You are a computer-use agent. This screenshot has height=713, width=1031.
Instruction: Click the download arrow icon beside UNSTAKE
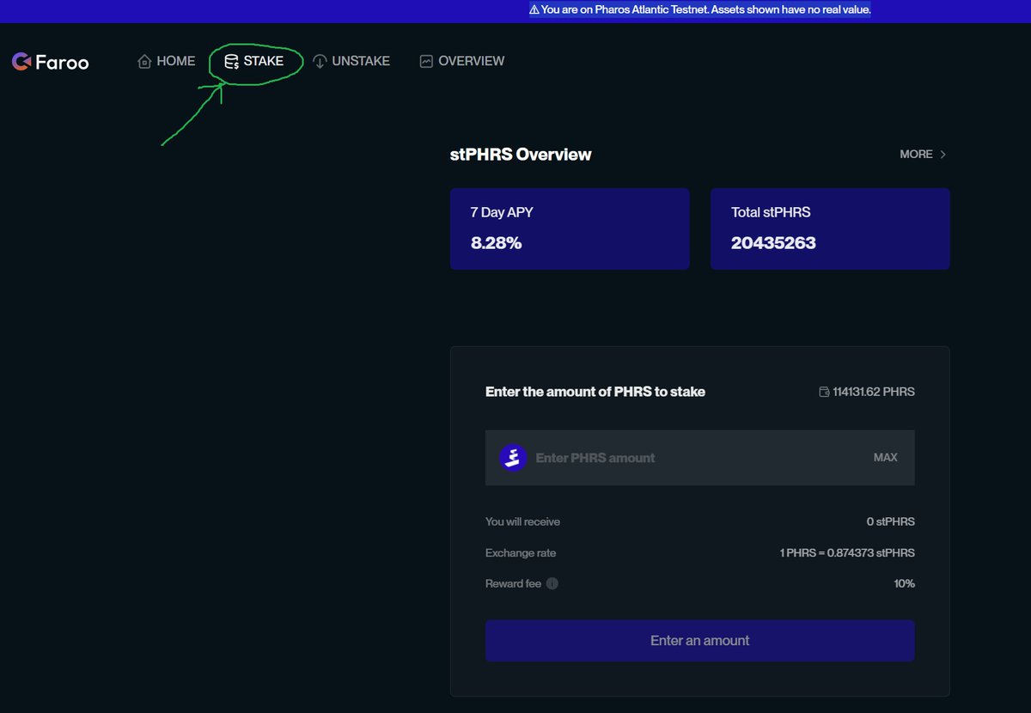click(x=319, y=61)
